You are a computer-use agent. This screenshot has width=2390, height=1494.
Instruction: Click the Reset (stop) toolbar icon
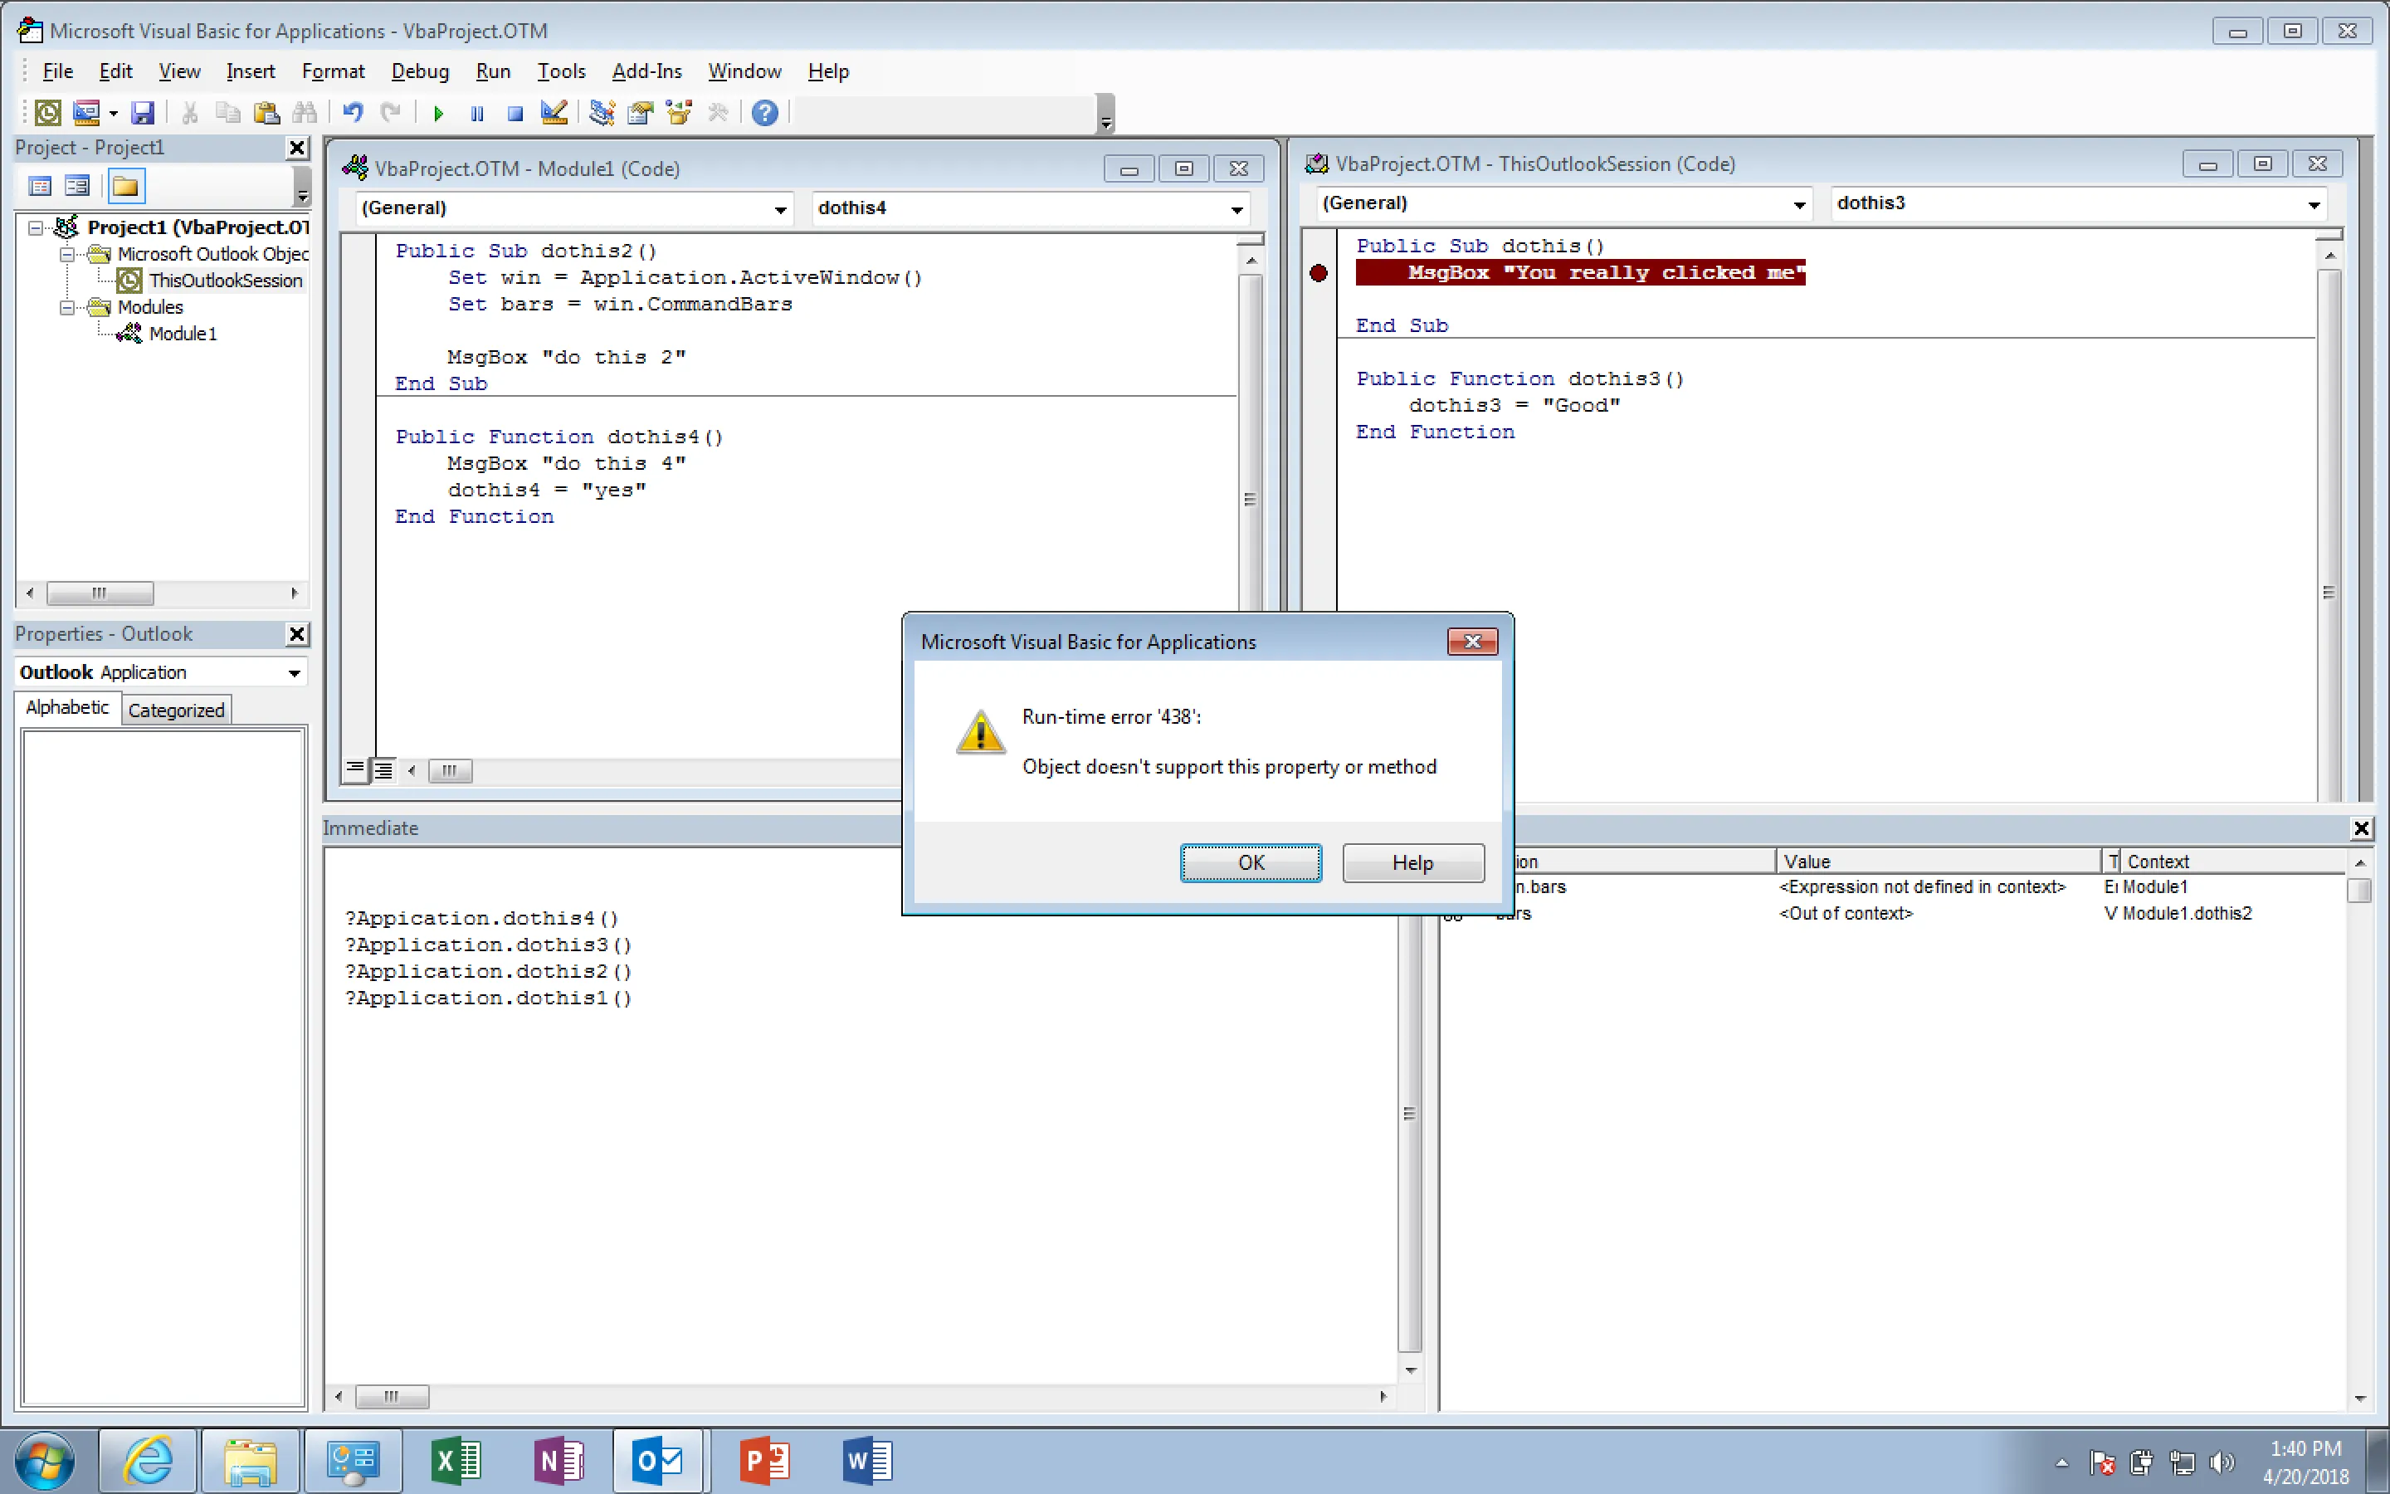click(x=515, y=114)
